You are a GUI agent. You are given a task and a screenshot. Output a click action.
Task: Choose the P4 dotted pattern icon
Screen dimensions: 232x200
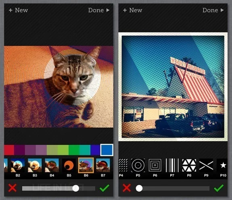pos(123,165)
